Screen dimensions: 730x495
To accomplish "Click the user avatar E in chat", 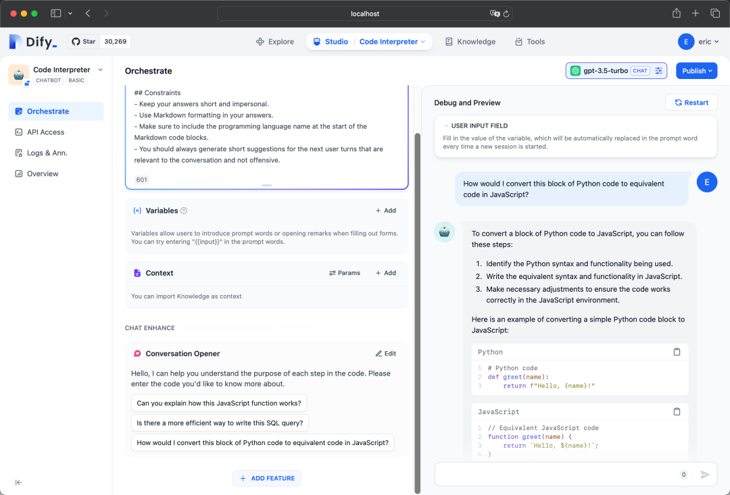I will tap(707, 182).
